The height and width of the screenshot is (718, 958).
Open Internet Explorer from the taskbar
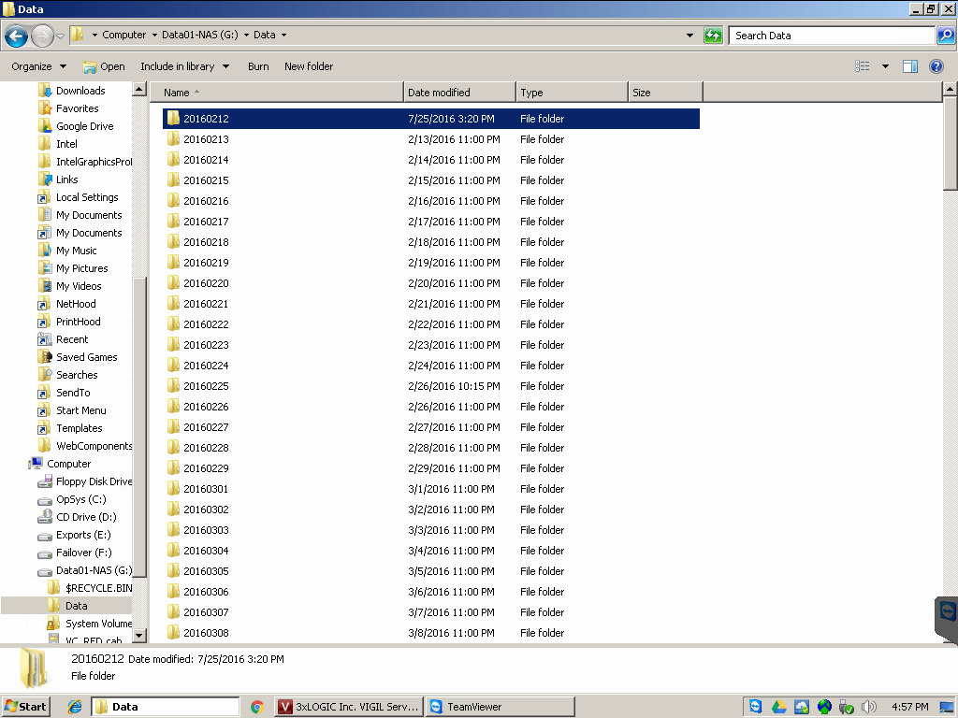point(75,707)
